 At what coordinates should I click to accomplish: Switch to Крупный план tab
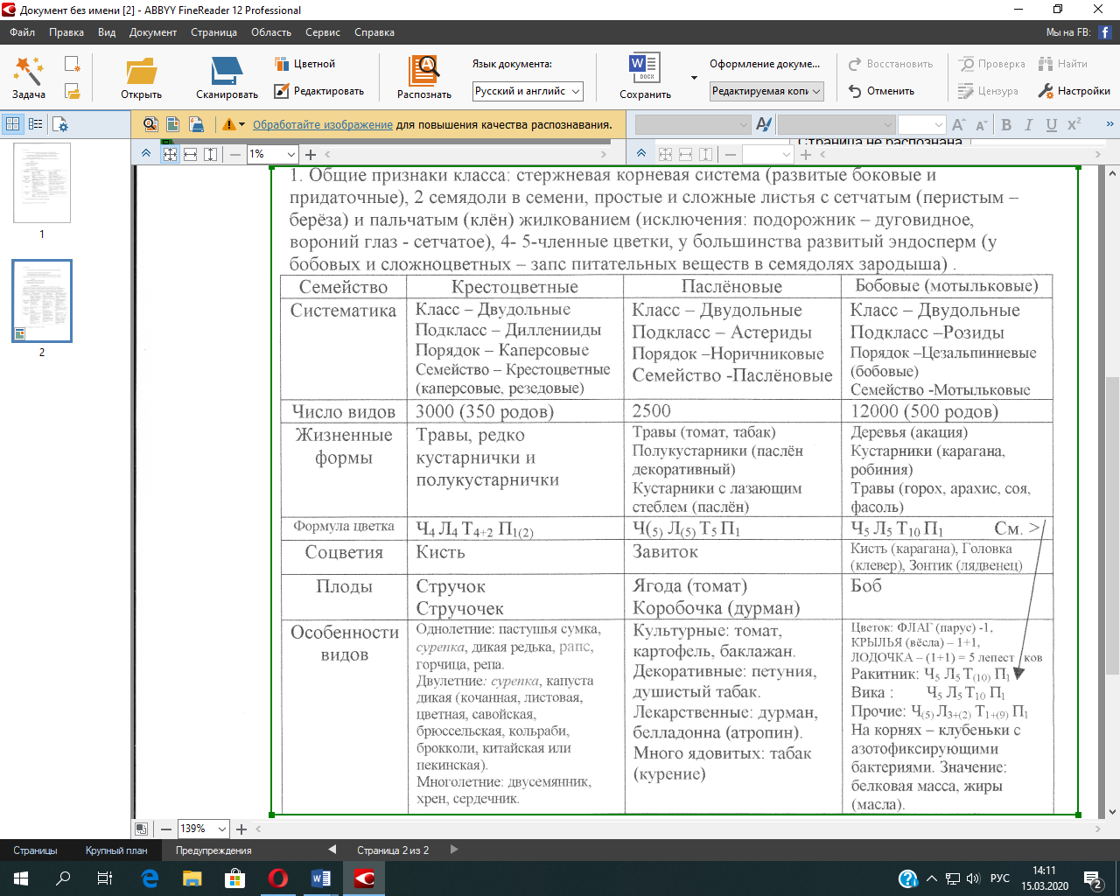(116, 850)
